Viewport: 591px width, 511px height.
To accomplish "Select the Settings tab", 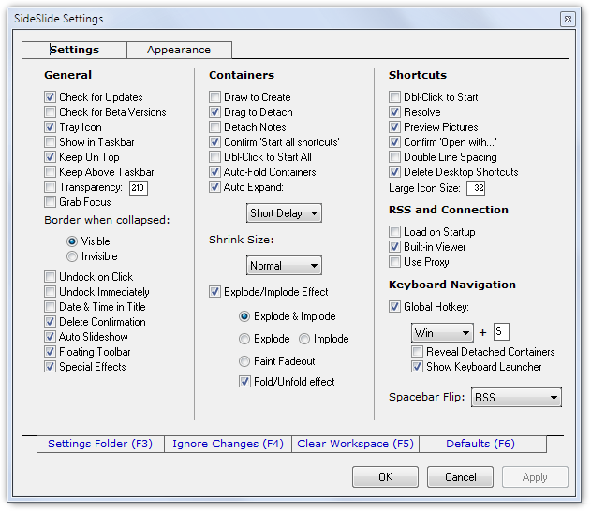I will (x=74, y=50).
